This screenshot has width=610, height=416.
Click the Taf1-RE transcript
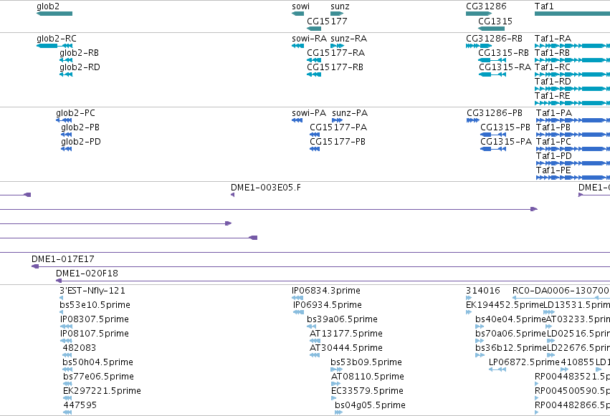[x=552, y=97]
